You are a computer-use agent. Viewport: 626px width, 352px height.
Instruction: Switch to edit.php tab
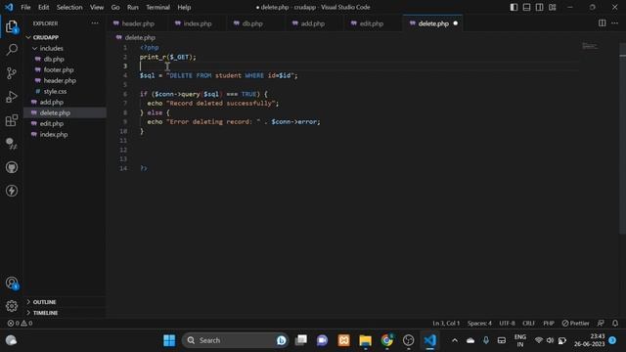click(x=372, y=23)
